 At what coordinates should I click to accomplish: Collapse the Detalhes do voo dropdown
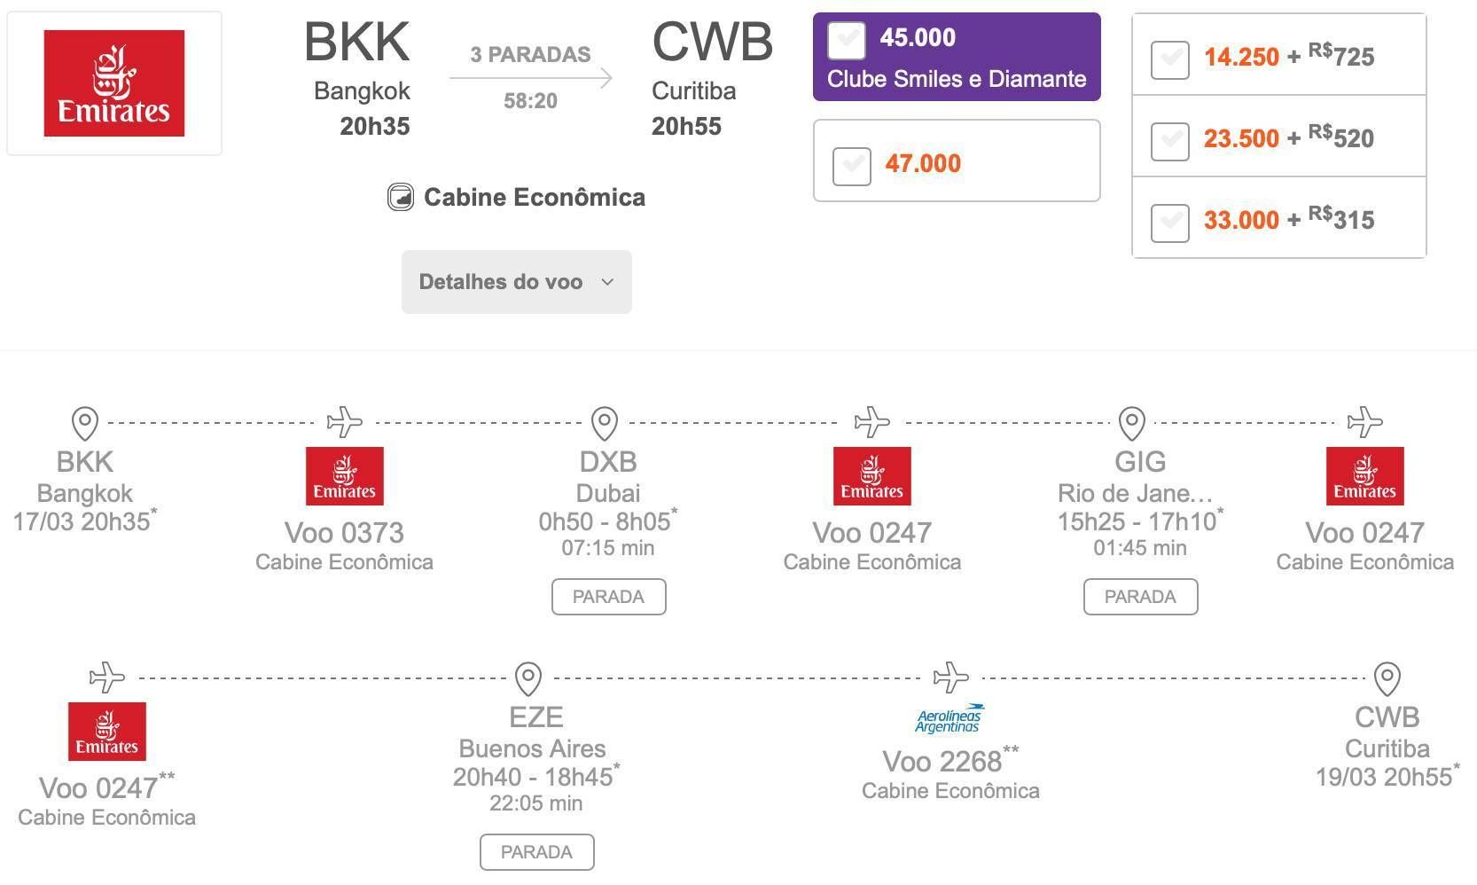[516, 282]
